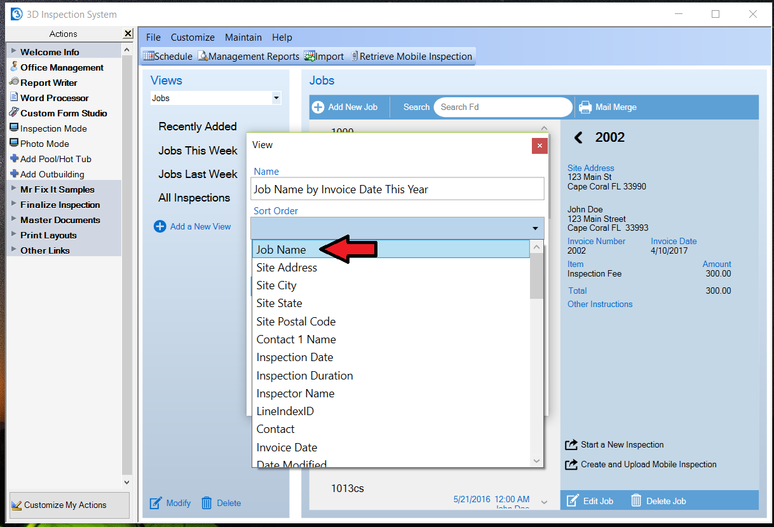774x527 pixels.
Task: Click Customize My Actions button
Action: [69, 505]
